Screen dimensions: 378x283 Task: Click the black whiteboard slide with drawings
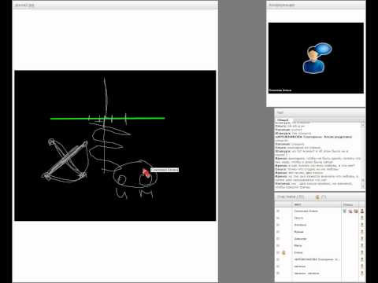[115, 145]
